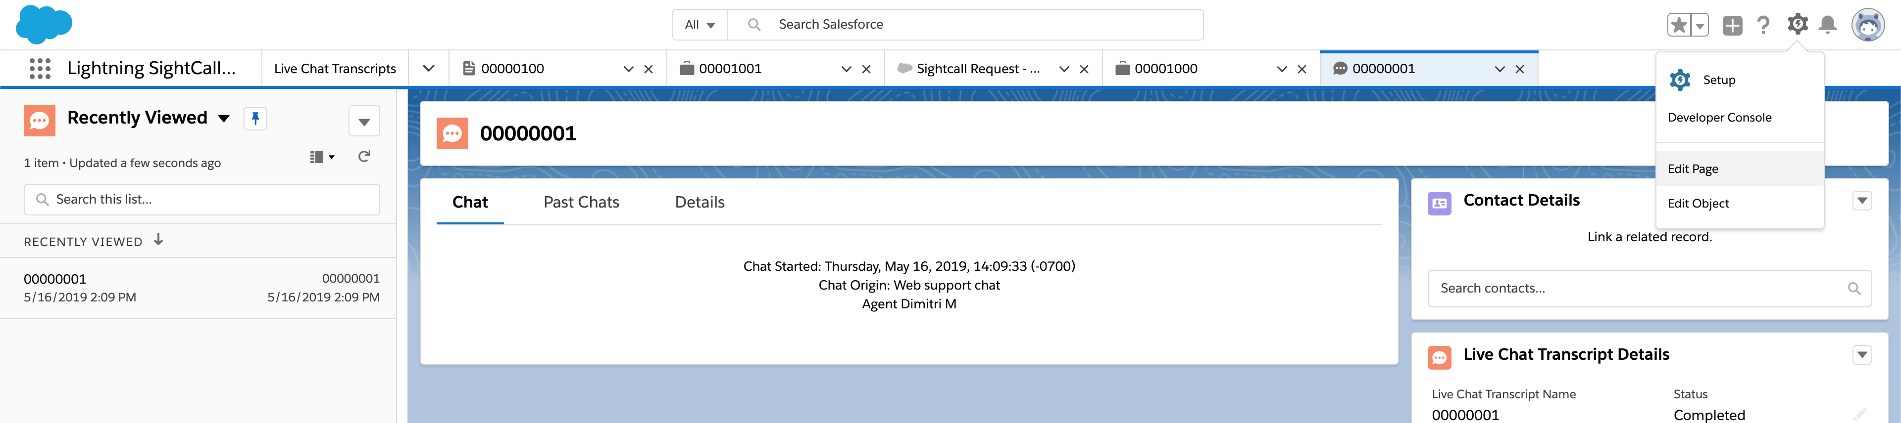
Task: Click the Contact Details heading
Action: coord(1521,201)
